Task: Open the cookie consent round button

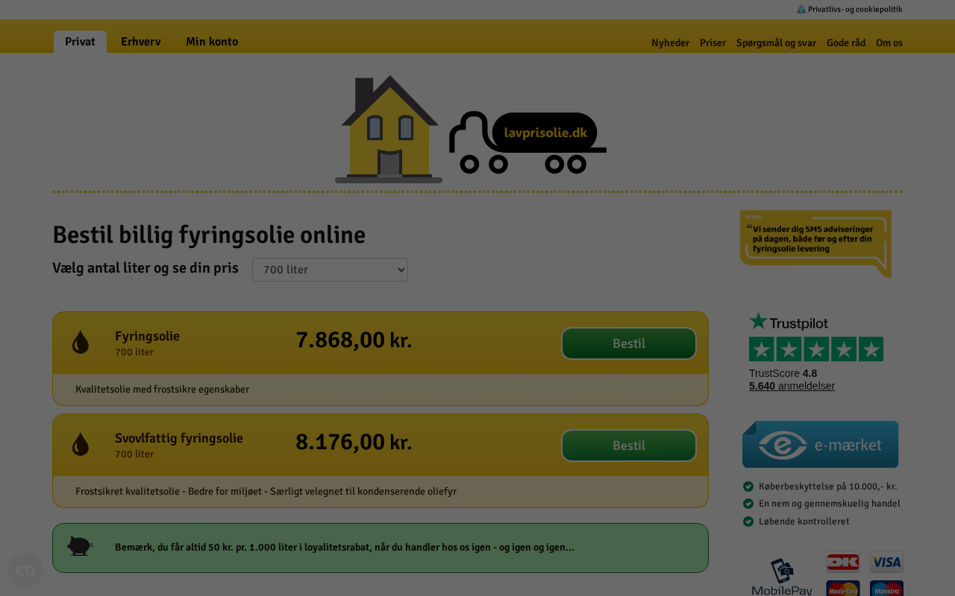Action: tap(25, 571)
